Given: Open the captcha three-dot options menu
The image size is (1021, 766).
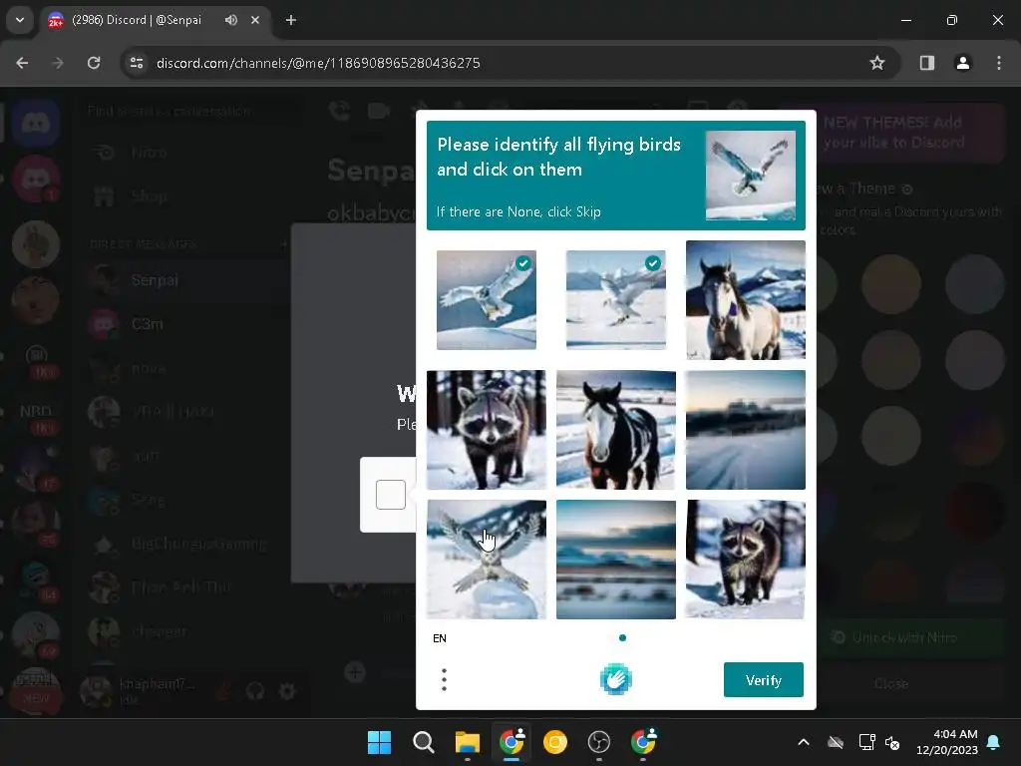Looking at the screenshot, I should coord(444,680).
